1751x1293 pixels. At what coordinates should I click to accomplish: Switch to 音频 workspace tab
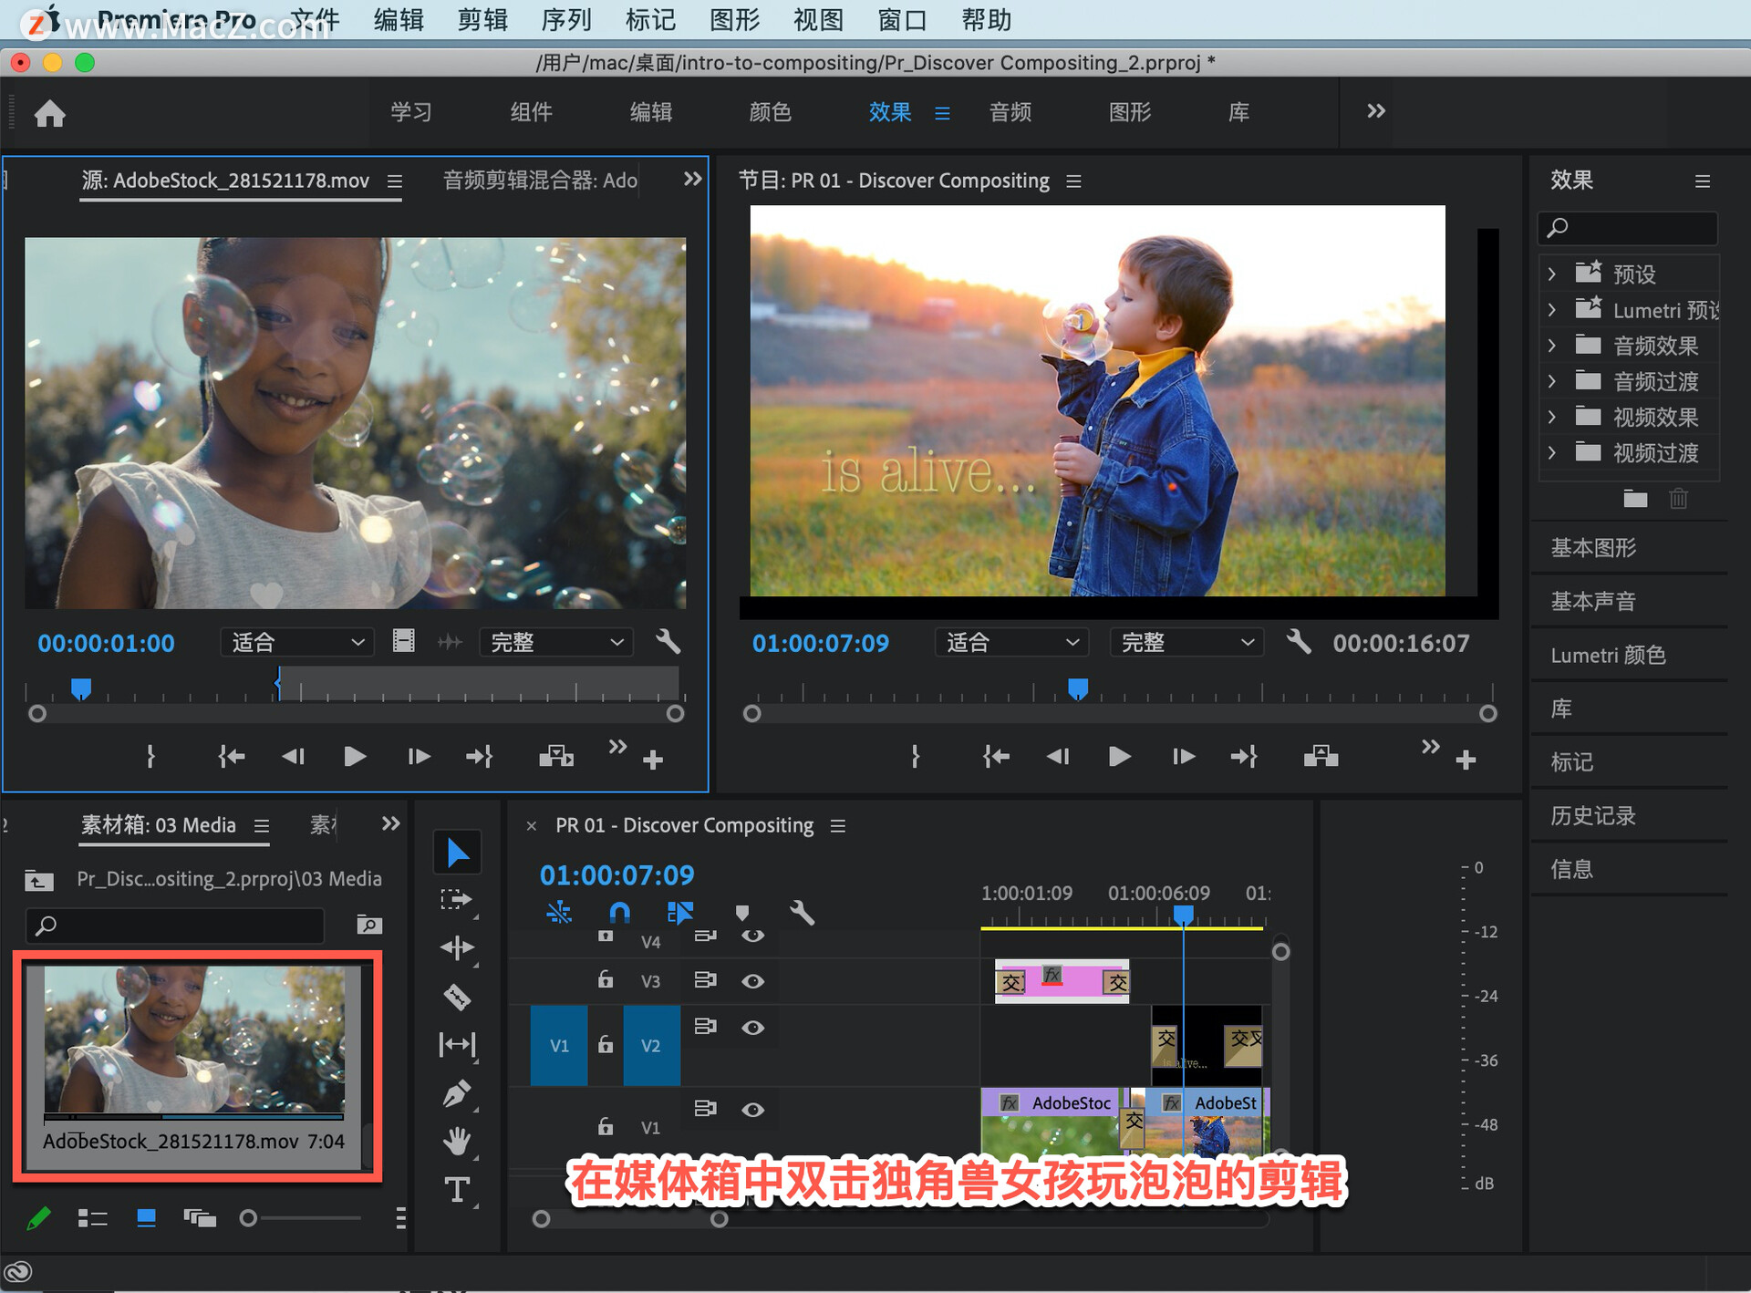(x=1010, y=112)
